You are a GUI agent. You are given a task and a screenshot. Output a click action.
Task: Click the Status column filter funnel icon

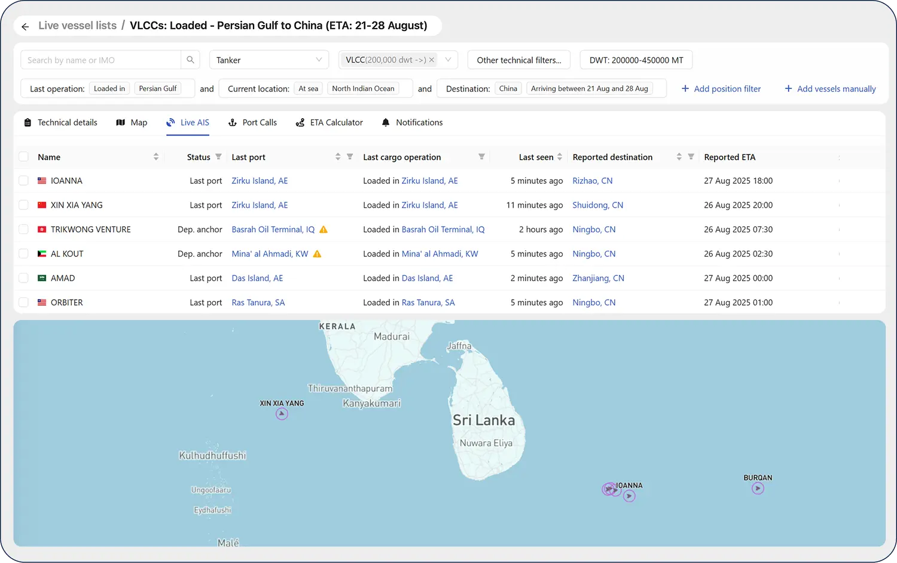[218, 156]
